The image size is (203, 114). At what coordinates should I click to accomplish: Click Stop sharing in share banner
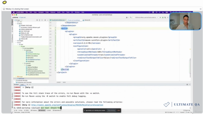pyautogui.click(x=111, y=111)
